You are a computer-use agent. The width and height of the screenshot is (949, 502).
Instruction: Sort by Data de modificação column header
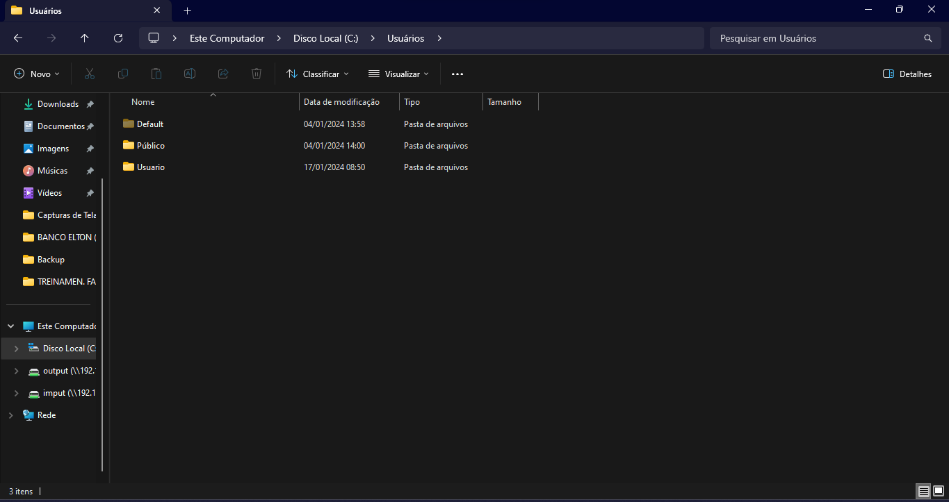pos(342,102)
